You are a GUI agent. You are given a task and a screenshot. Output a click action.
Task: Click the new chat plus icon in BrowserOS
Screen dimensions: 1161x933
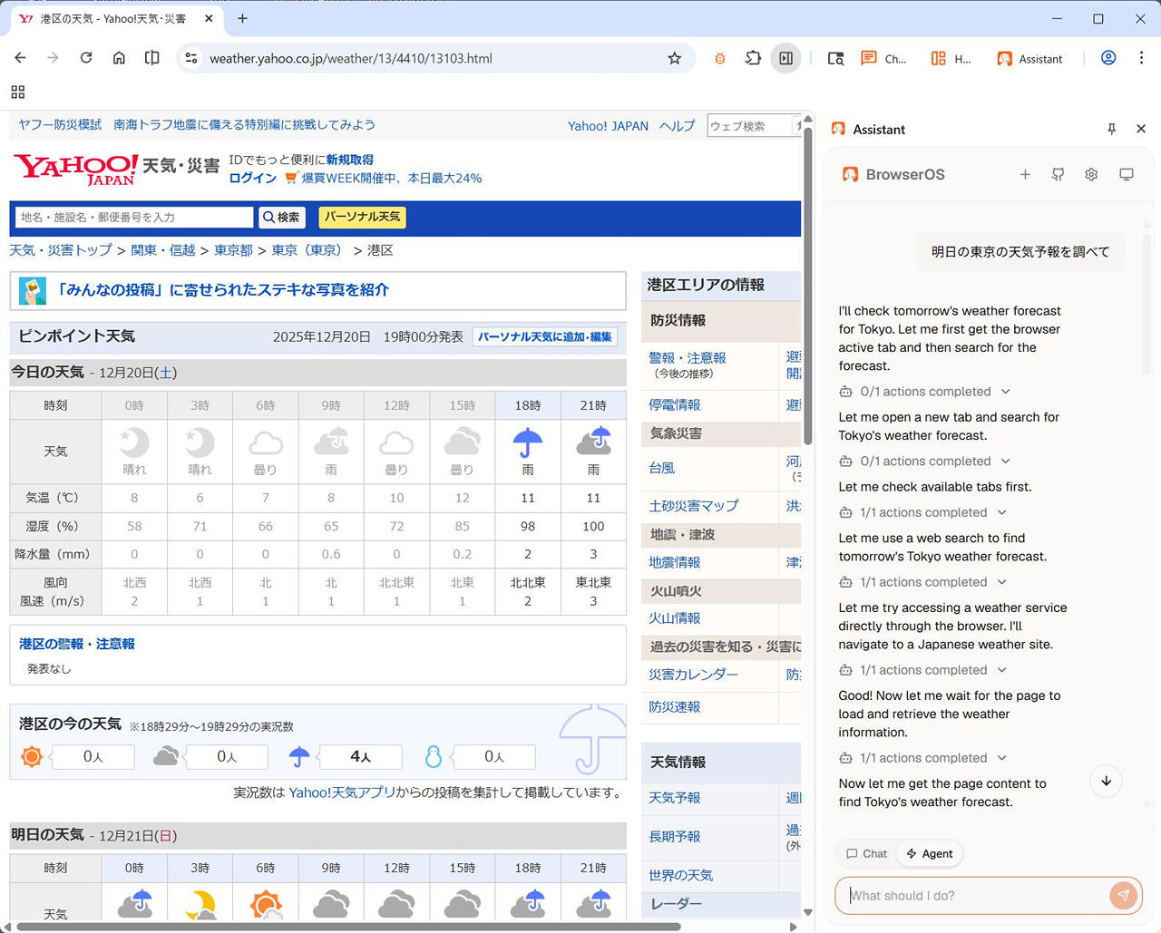point(1025,174)
